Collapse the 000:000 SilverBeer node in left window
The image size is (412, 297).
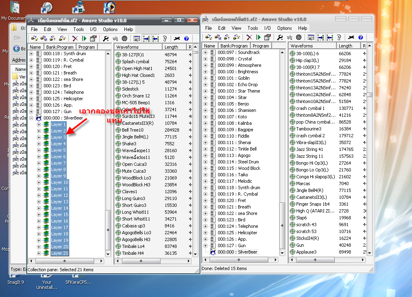pyautogui.click(x=31, y=118)
